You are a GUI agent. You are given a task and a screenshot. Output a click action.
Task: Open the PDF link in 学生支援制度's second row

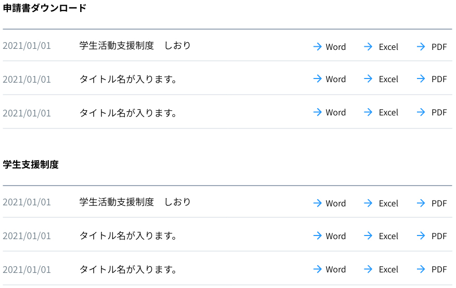439,237
